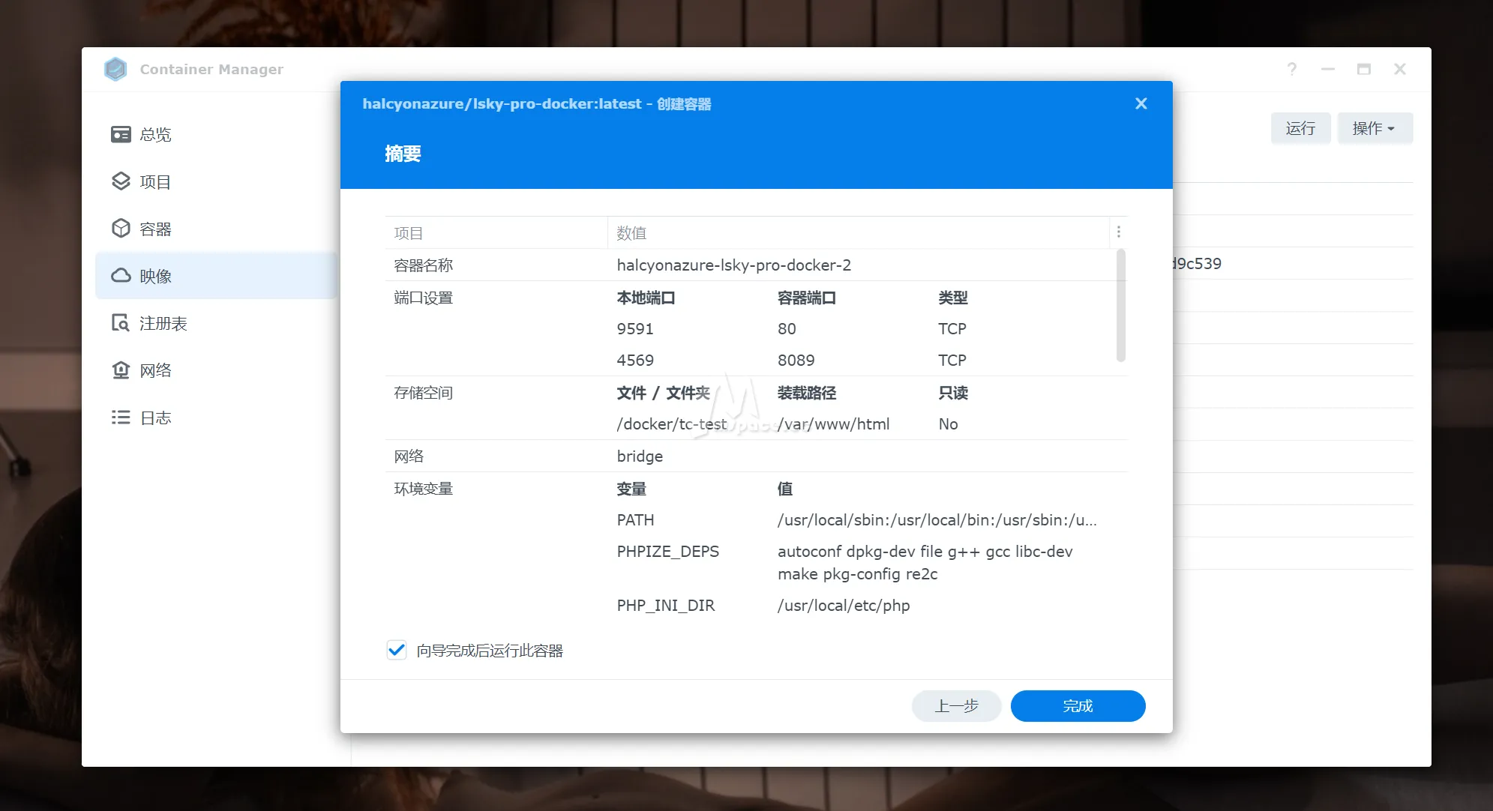Minimize the Container Manager window

(1327, 69)
